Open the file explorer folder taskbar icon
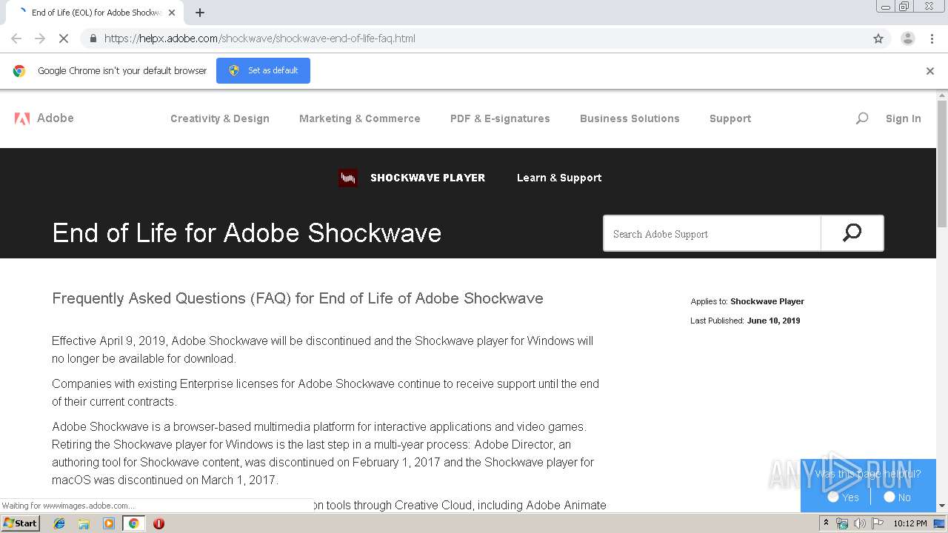948x533 pixels. (84, 523)
